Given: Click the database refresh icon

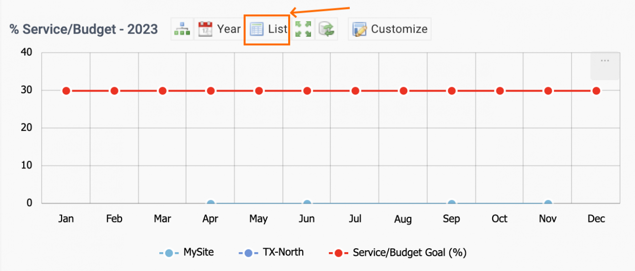Looking at the screenshot, I should pos(326,29).
